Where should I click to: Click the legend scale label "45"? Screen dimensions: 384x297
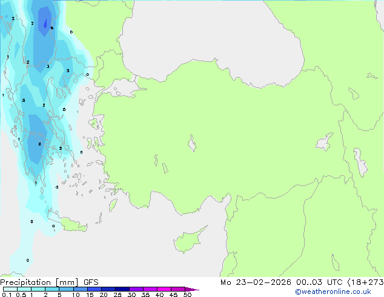(x=173, y=295)
